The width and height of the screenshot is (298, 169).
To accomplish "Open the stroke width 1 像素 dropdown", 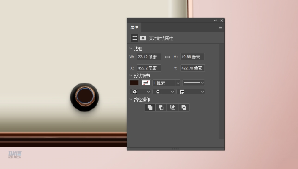I will coord(178,83).
